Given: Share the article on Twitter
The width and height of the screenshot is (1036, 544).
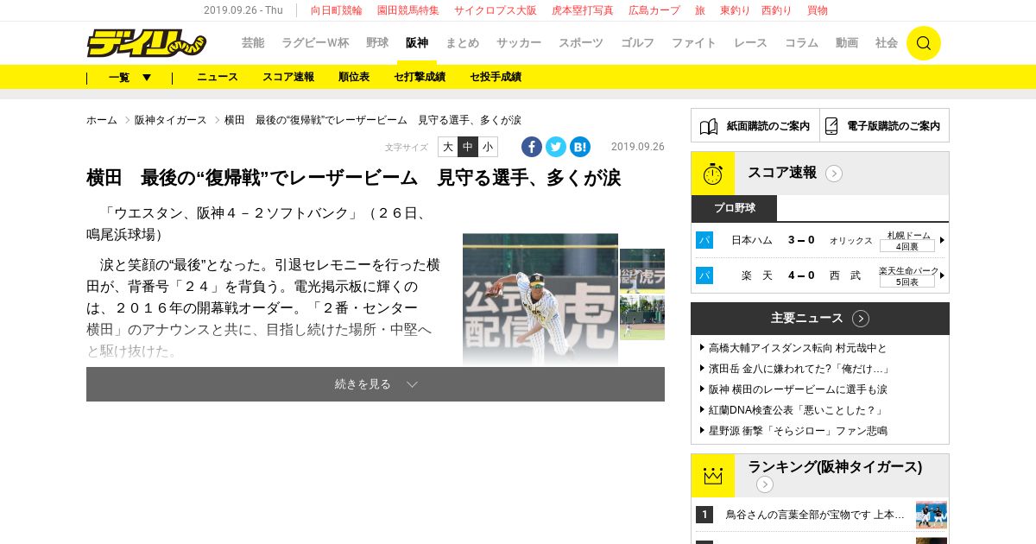Looking at the screenshot, I should point(556,147).
